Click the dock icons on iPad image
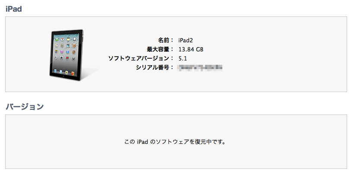The height and width of the screenshot is (178, 354). (64, 72)
